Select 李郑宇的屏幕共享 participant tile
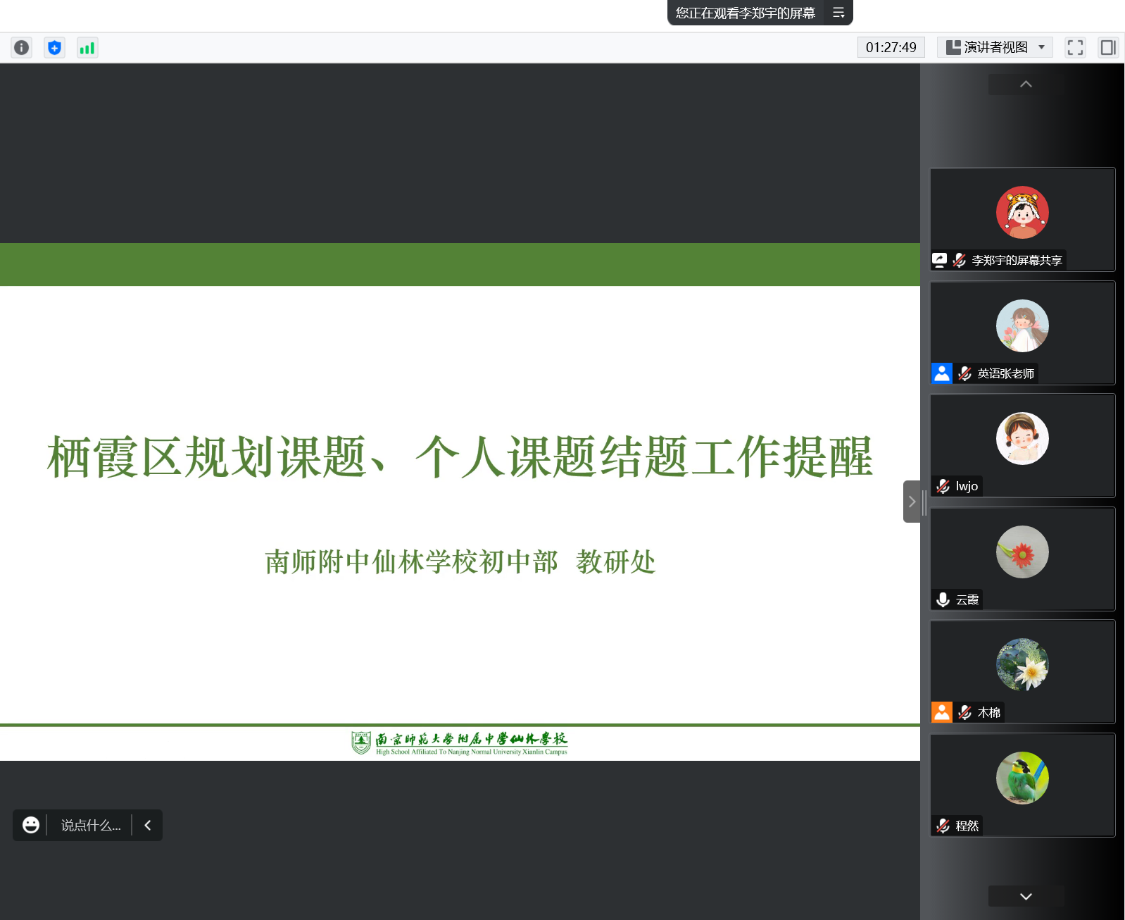 coord(1022,219)
